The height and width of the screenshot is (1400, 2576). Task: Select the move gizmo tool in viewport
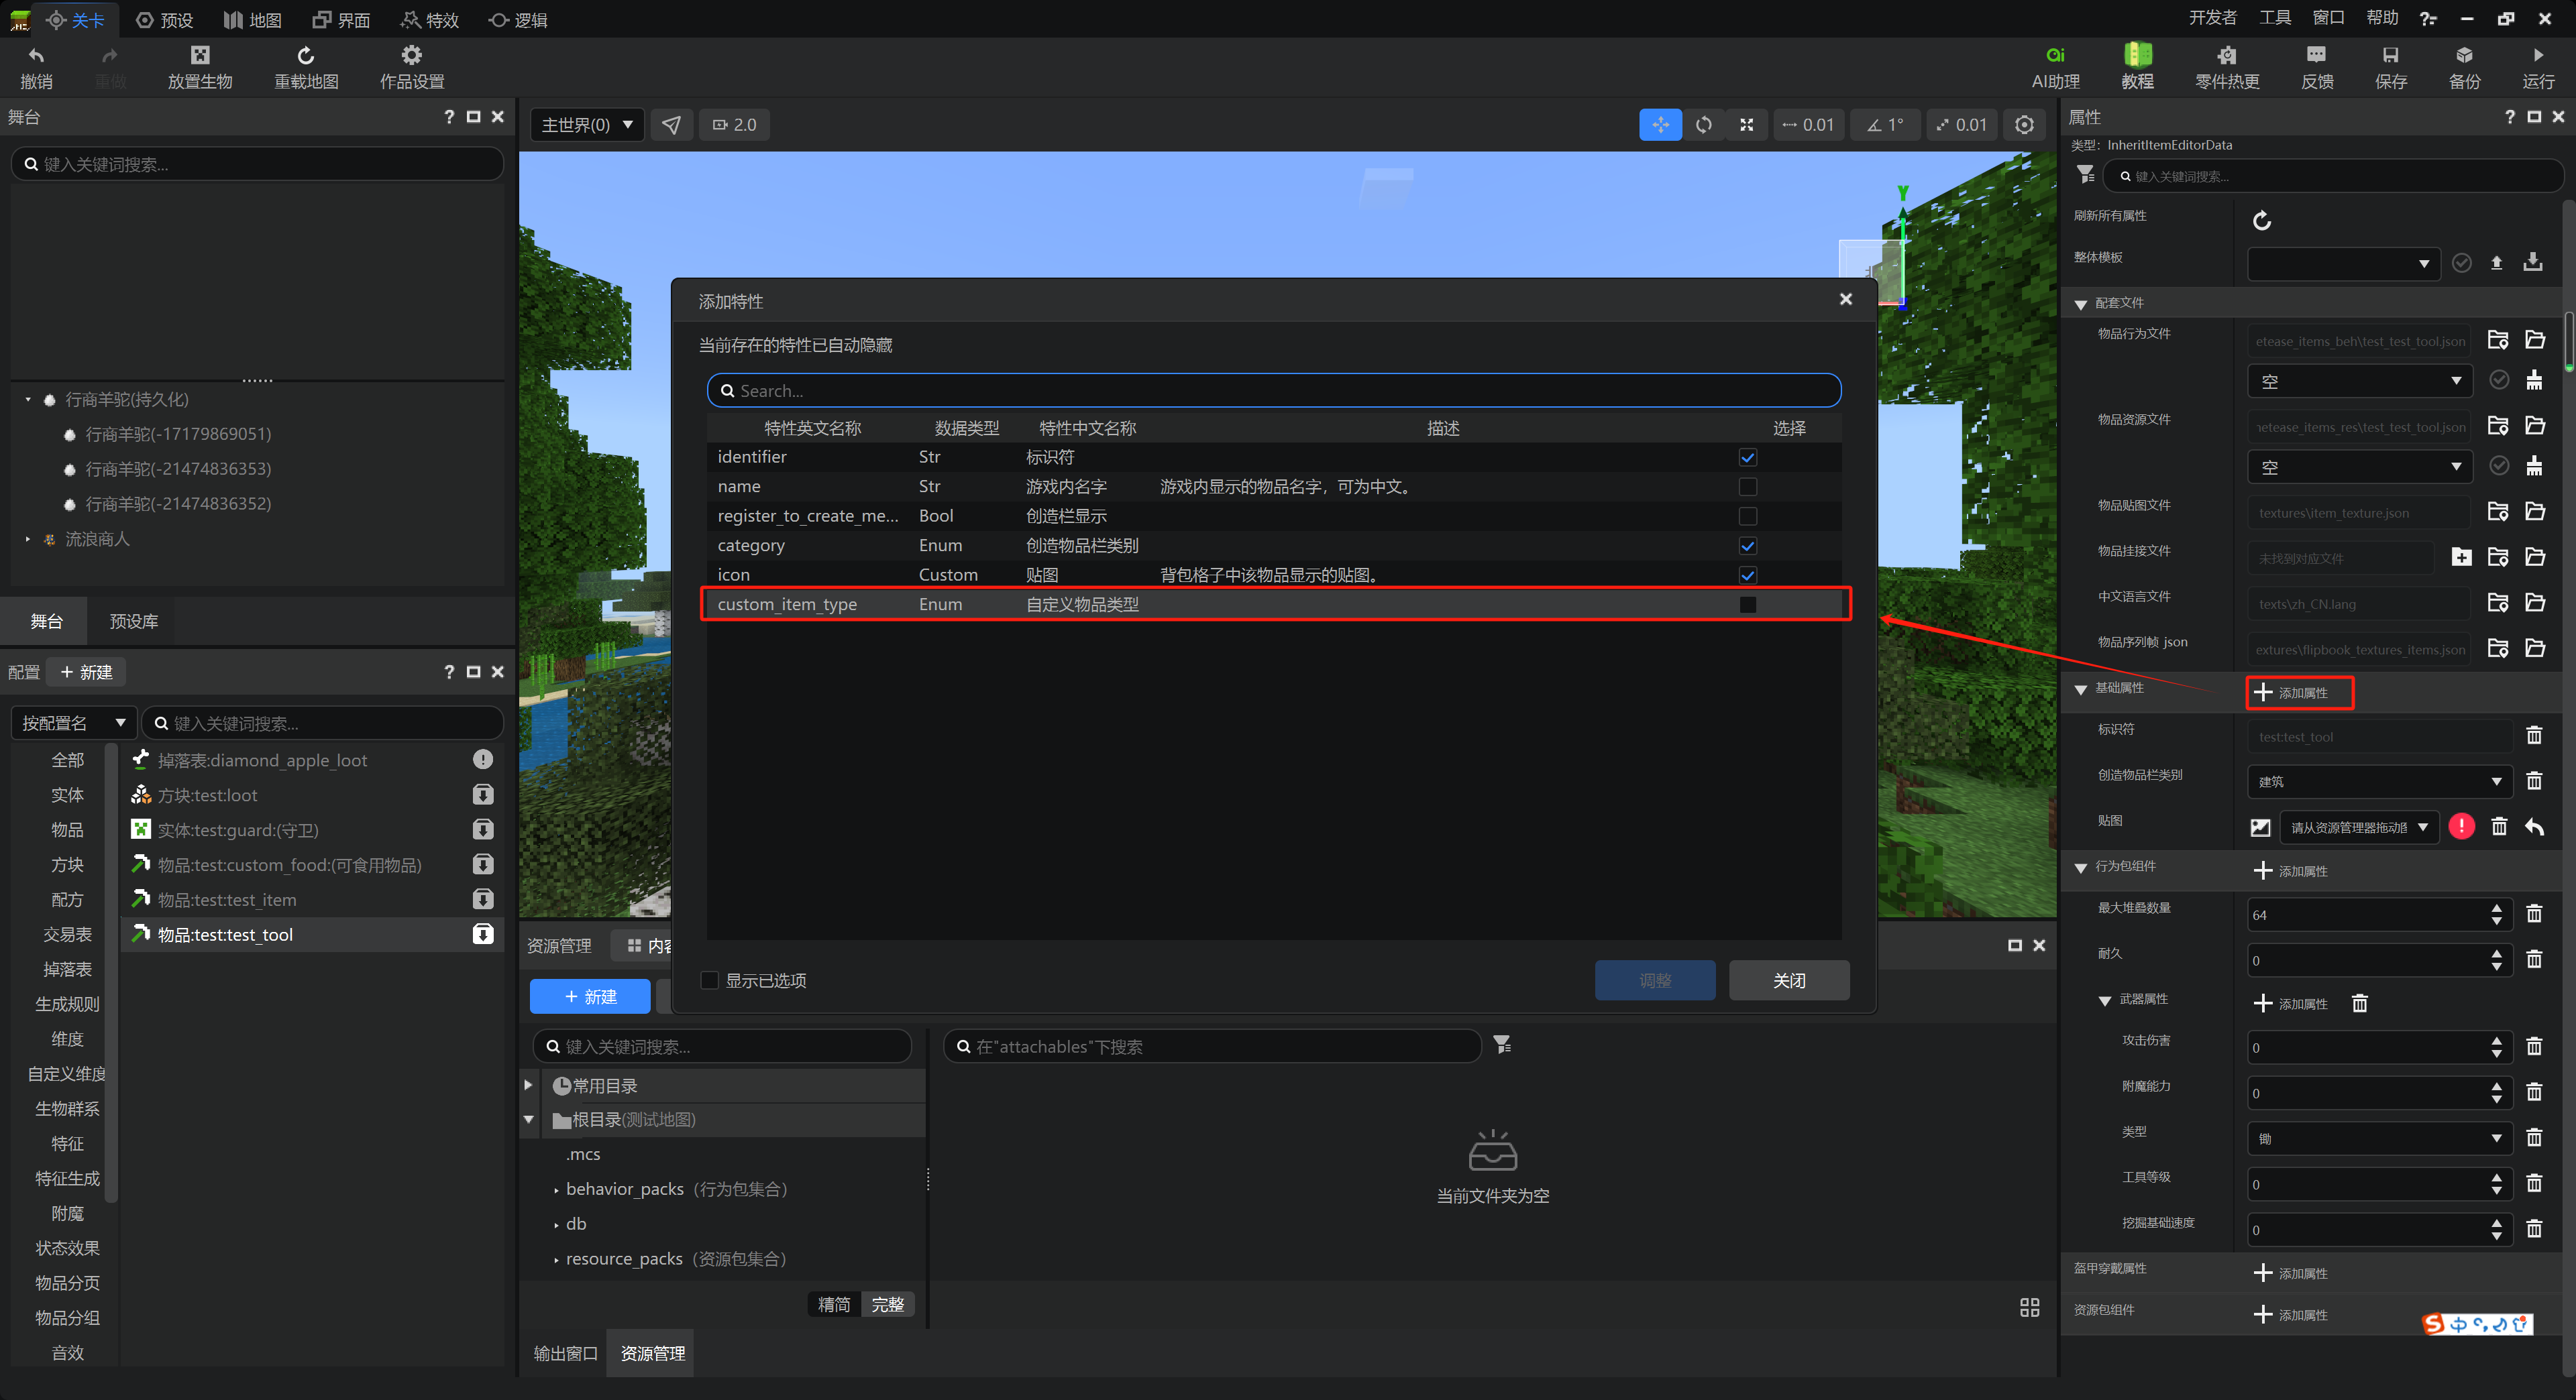coord(1660,125)
